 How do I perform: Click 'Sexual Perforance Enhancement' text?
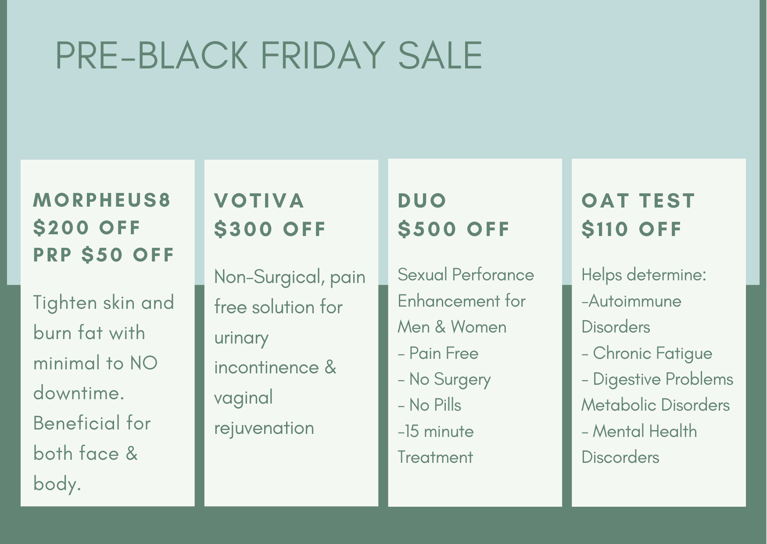click(466, 301)
